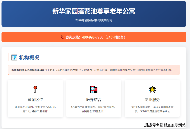This screenshot has width=190, height=129.
Task: Click the description mentioning 1-3层为二级康复医院
Action: tap(94, 109)
